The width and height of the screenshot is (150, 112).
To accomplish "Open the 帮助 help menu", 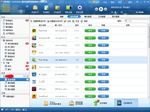I will click(x=112, y=2).
